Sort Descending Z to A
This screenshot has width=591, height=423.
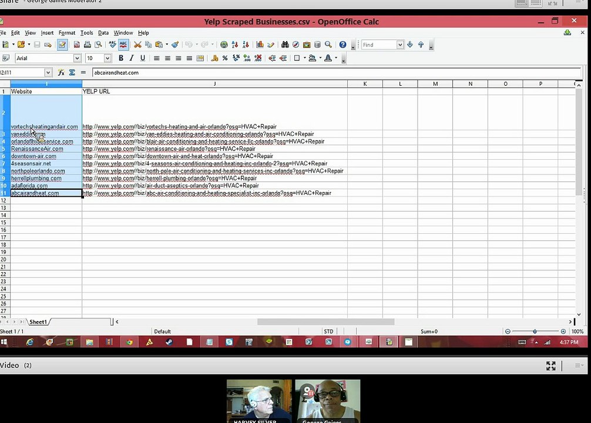(246, 45)
